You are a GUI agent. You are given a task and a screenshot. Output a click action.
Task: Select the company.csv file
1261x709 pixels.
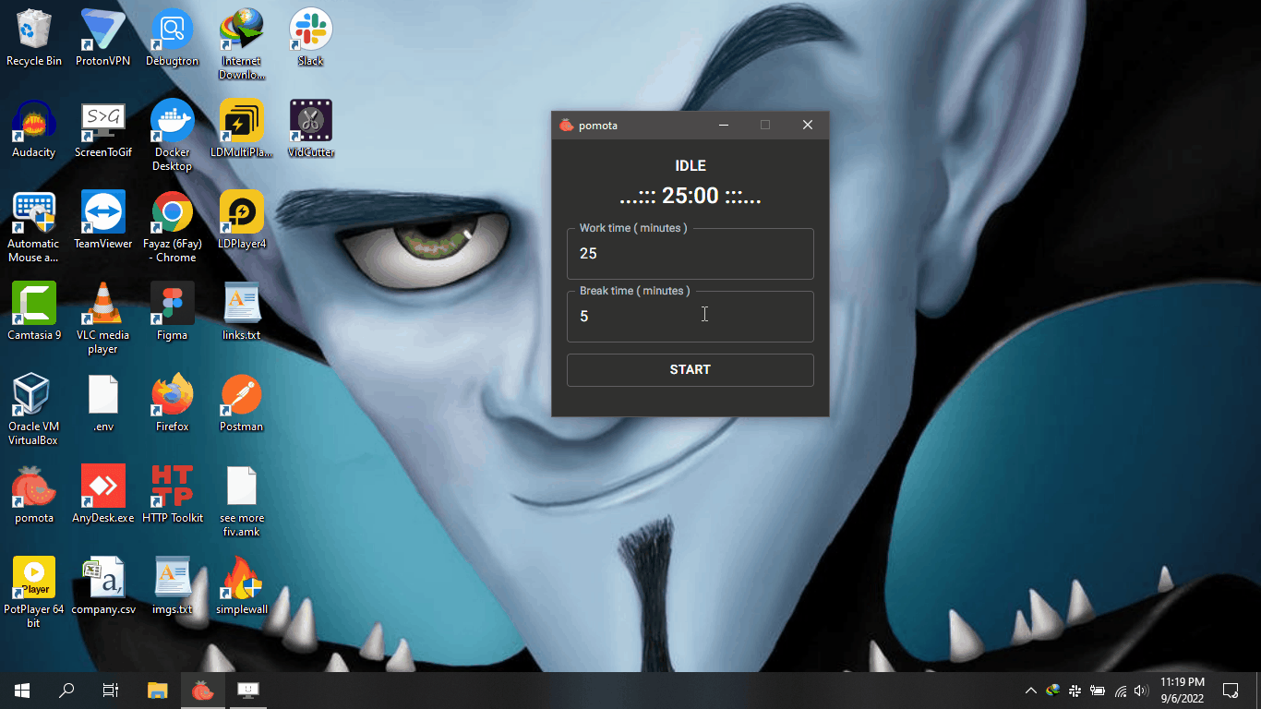click(103, 586)
